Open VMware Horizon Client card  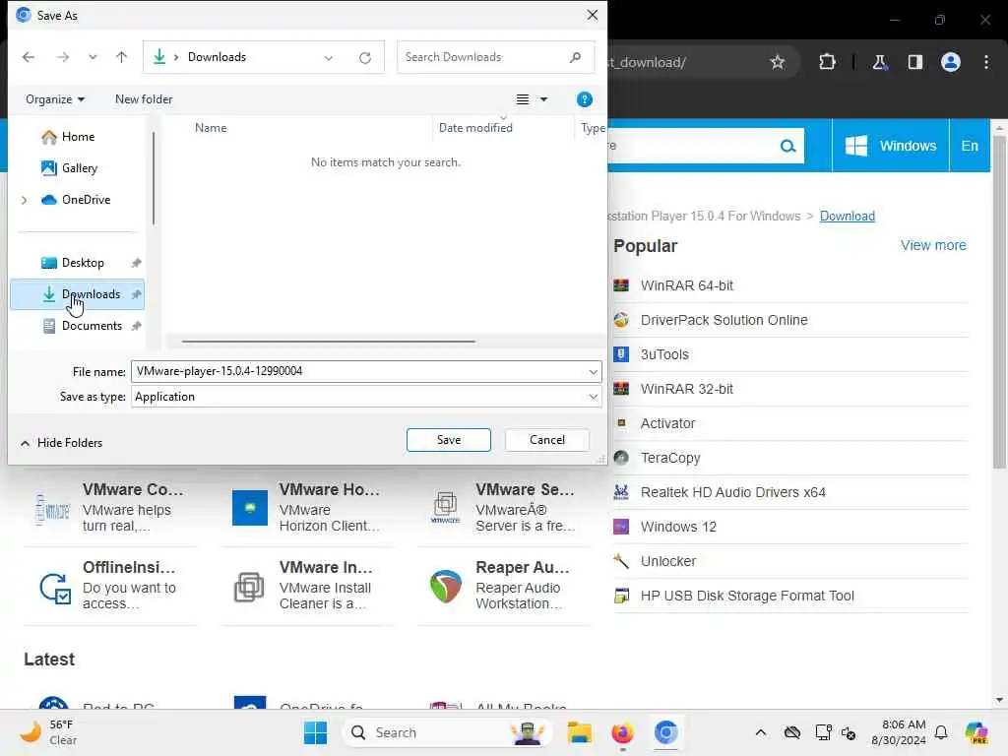click(307, 508)
